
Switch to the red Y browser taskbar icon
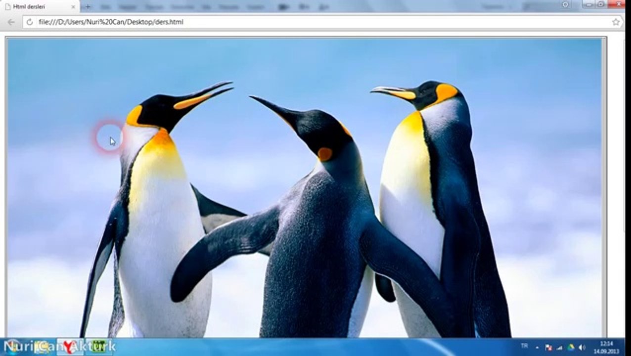(x=69, y=347)
